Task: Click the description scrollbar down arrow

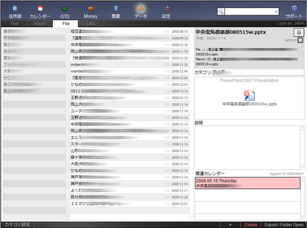Action: (x=302, y=167)
